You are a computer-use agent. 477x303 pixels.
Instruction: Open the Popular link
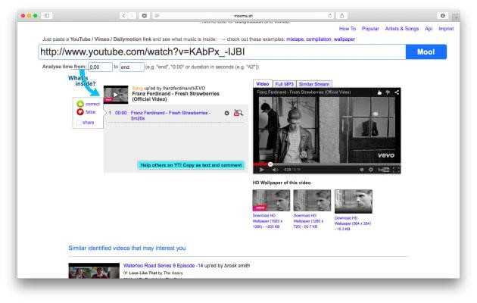[x=370, y=29]
